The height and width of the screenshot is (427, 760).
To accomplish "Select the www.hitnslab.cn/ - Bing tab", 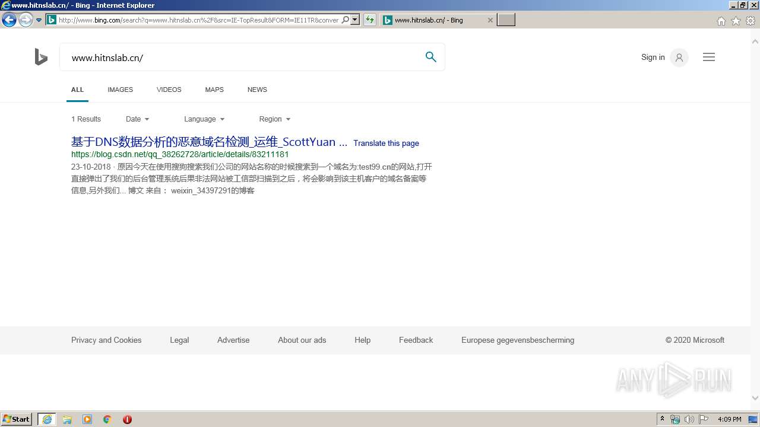I will tap(438, 20).
